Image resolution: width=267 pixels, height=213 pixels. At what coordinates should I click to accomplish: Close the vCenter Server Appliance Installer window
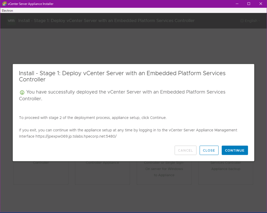(261, 4)
